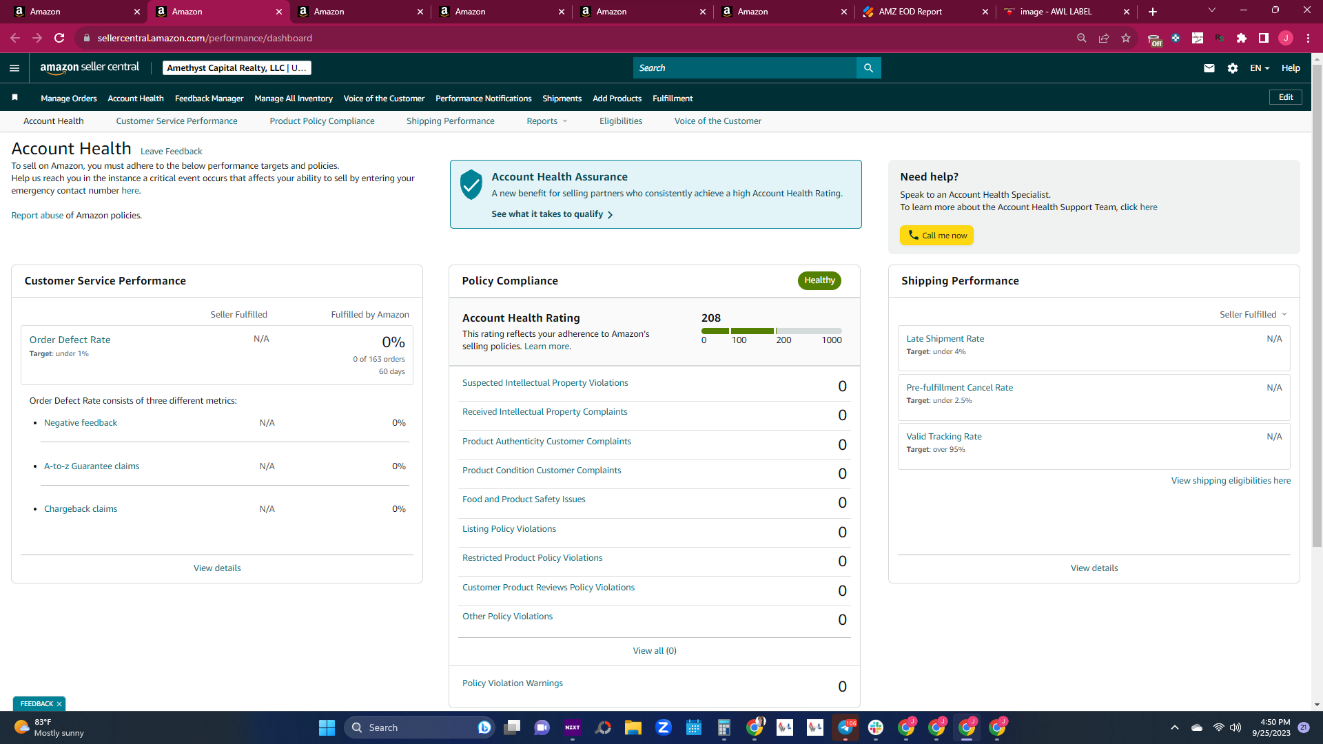The height and width of the screenshot is (744, 1323).
Task: Open the Chrome three-dot menu
Action: coord(1308,39)
